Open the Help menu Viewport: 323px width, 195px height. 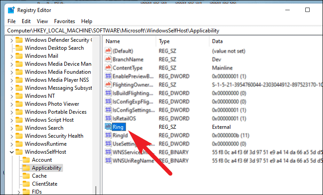tap(87, 21)
